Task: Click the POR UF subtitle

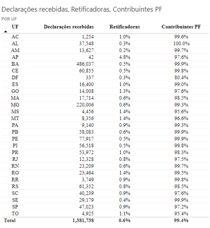Action: click(x=9, y=19)
